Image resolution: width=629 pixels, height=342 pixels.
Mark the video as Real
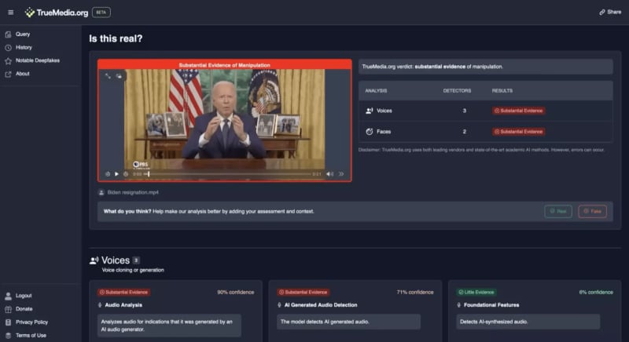[x=558, y=211]
